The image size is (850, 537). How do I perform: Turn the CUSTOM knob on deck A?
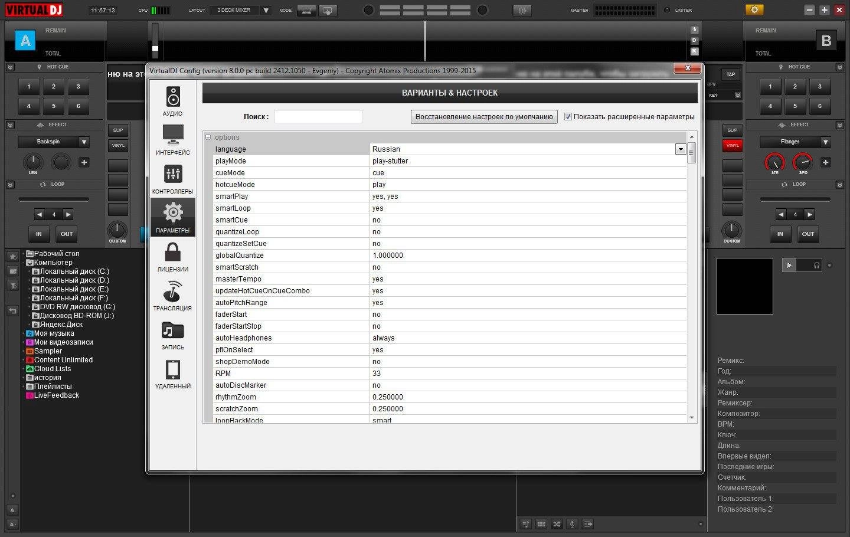point(117,230)
